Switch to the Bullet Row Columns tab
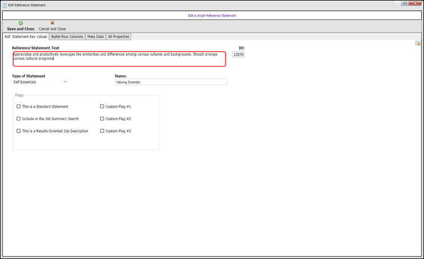 tap(67, 37)
